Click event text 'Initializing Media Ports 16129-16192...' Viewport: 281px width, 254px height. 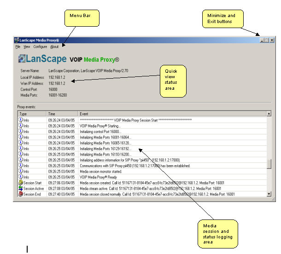pyautogui.click(x=105, y=149)
